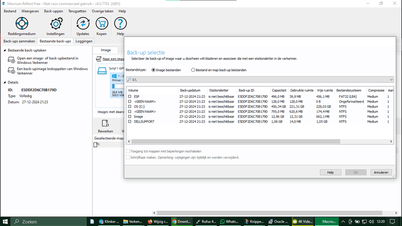Click 'Naar een image' link
This screenshot has width=402, height=226.
click(114, 59)
